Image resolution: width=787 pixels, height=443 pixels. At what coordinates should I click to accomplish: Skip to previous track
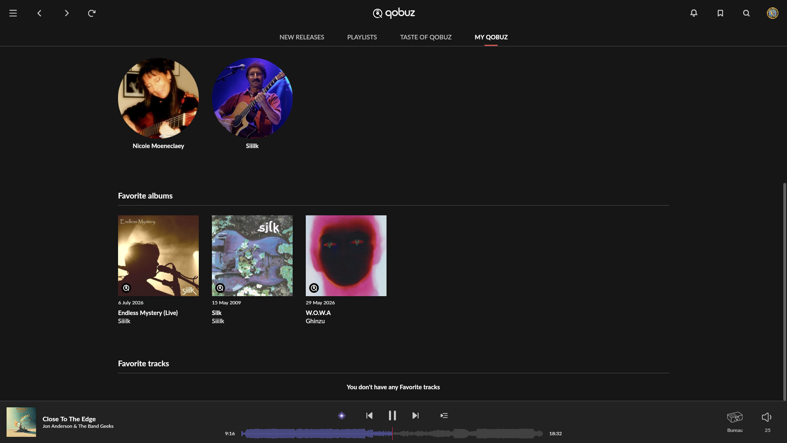tap(369, 416)
